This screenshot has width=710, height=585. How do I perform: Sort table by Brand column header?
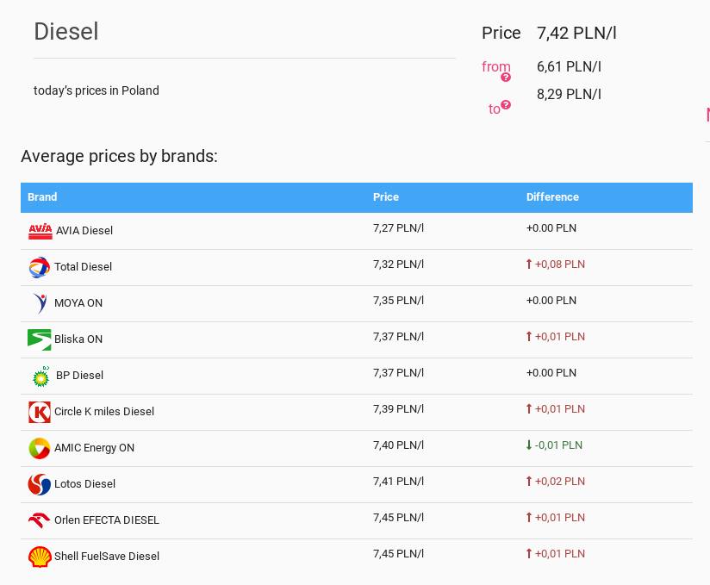[x=42, y=197]
